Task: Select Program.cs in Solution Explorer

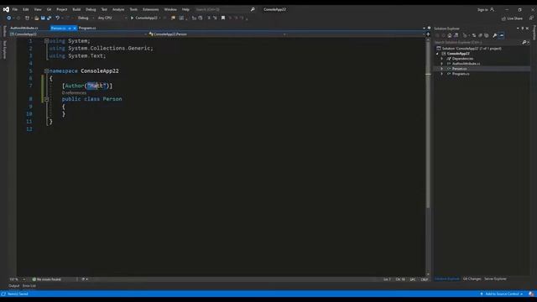Action: click(461, 74)
